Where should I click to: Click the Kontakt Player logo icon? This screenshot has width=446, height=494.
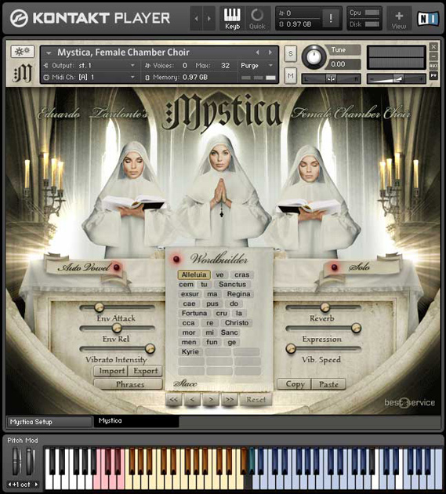tap(19, 18)
